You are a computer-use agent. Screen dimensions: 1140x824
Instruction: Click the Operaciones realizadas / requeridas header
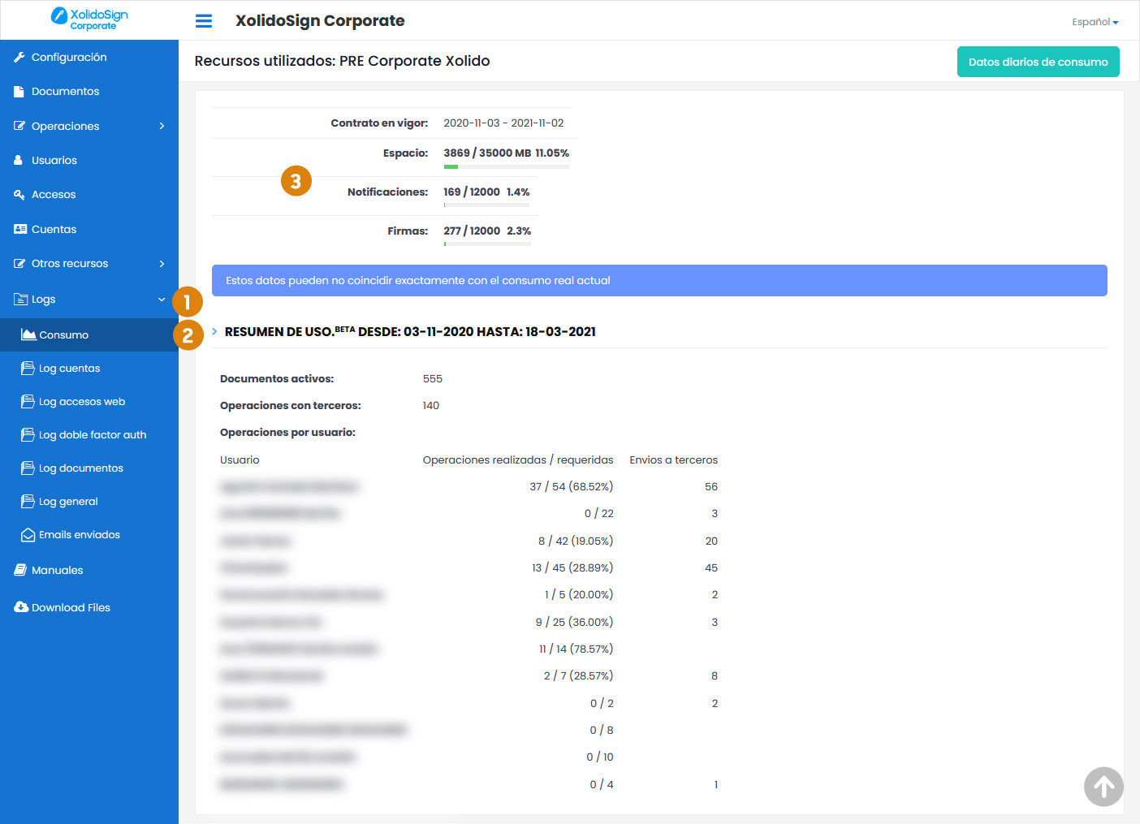518,460
